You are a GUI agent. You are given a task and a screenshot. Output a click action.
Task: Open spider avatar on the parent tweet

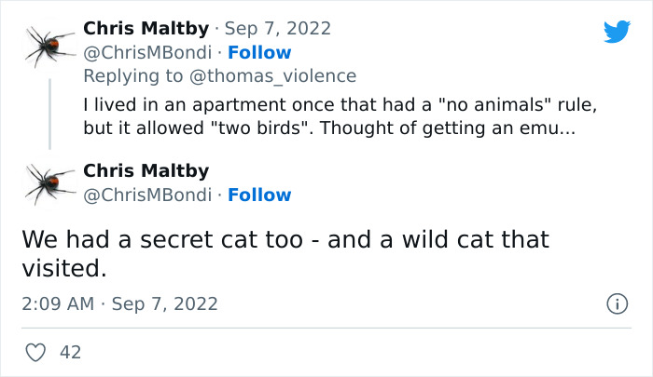pos(49,43)
